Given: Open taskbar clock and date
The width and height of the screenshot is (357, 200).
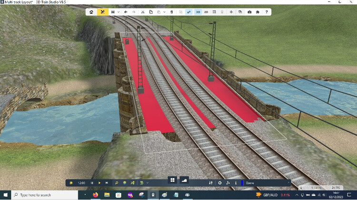Looking at the screenshot, I should pos(336,195).
